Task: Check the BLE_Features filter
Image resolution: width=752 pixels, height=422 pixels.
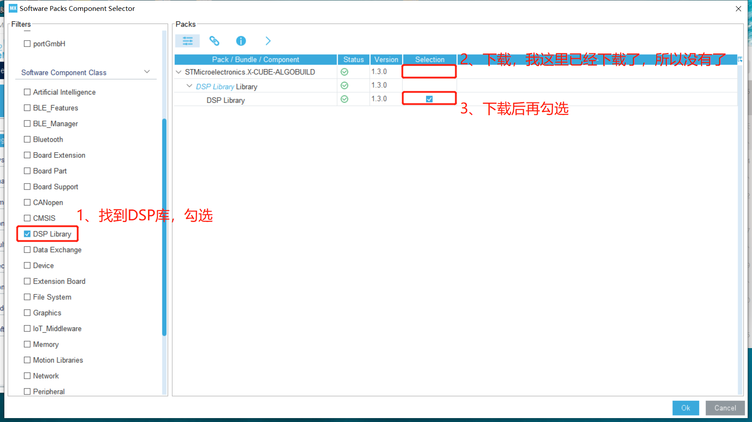Action: (27, 107)
